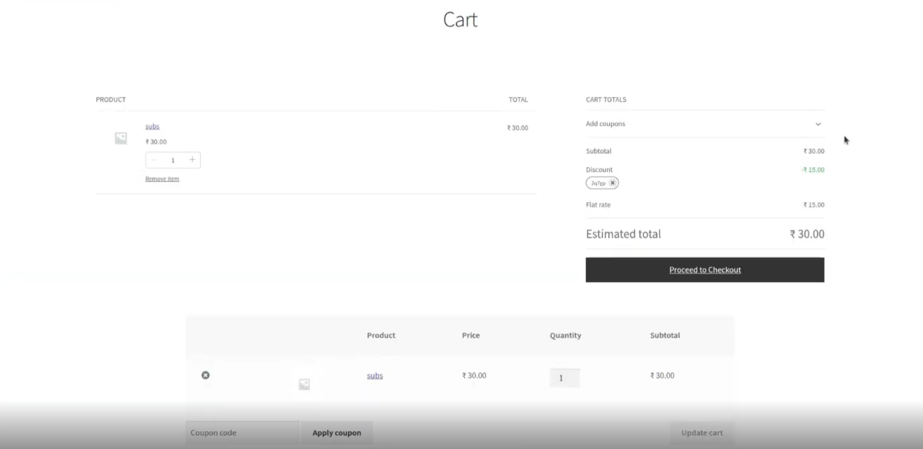This screenshot has width=923, height=449.
Task: Apply the coupon
Action: tap(337, 432)
